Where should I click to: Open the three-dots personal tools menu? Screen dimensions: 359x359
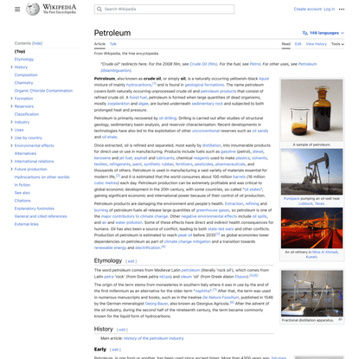(342, 10)
